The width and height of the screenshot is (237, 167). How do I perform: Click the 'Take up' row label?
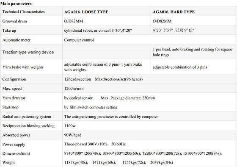[9, 31]
